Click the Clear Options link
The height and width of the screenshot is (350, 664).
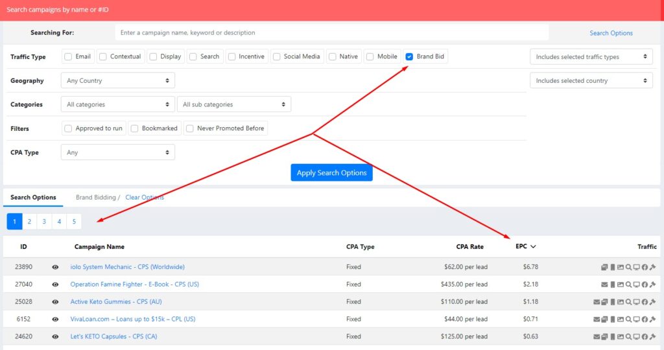145,197
